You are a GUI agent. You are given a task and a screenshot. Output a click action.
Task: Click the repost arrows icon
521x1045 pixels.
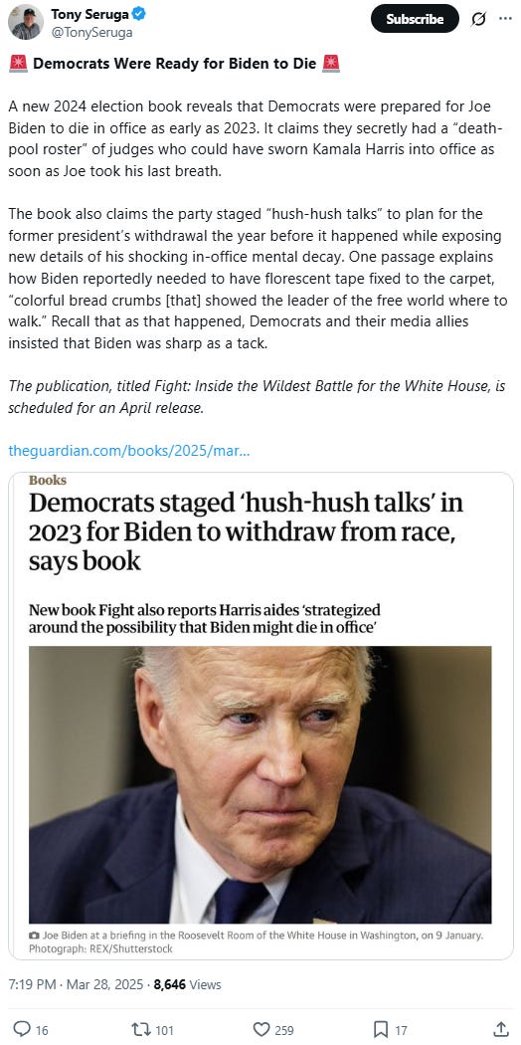tap(141, 1029)
